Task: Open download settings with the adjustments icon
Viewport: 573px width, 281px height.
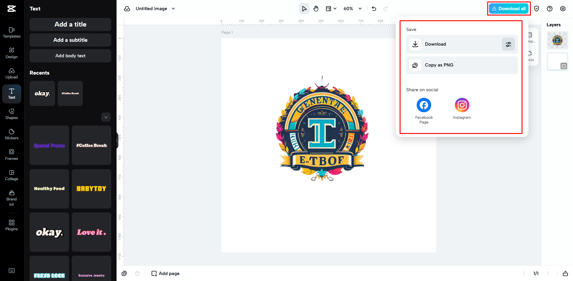Action: pyautogui.click(x=508, y=44)
